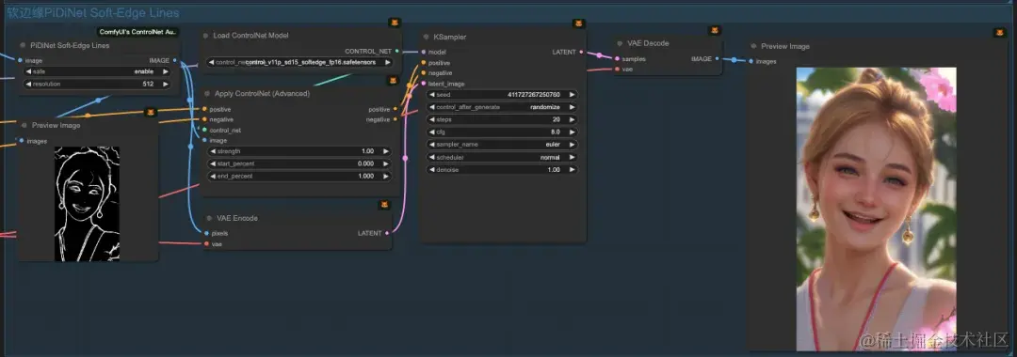Viewport: 1017px width, 357px height.
Task: Open the scheduler normal dropdown
Action: 502,157
